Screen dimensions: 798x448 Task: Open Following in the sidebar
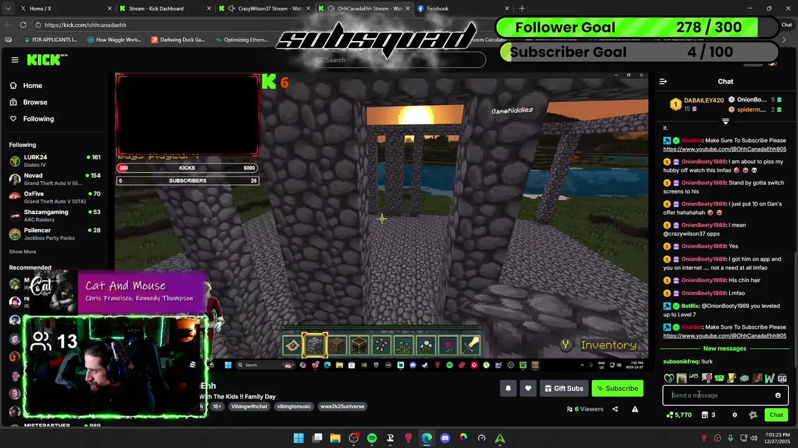point(38,119)
